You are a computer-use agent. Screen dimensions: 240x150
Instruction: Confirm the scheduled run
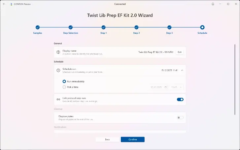133,139
